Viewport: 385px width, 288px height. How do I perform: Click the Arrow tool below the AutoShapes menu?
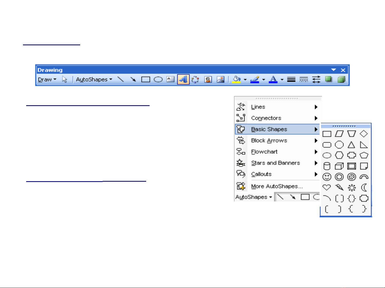pos(293,197)
